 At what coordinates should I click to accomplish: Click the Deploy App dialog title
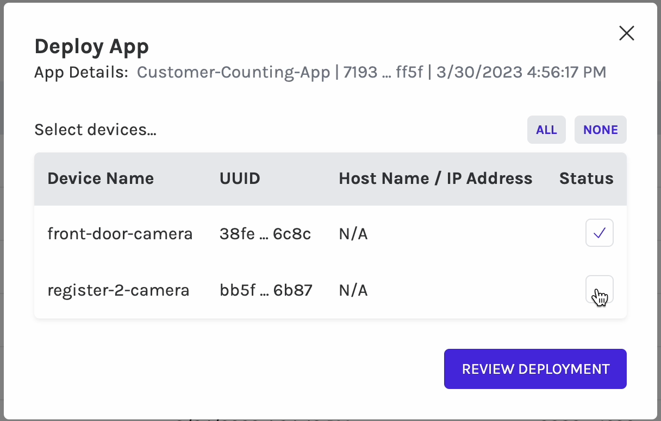point(91,47)
